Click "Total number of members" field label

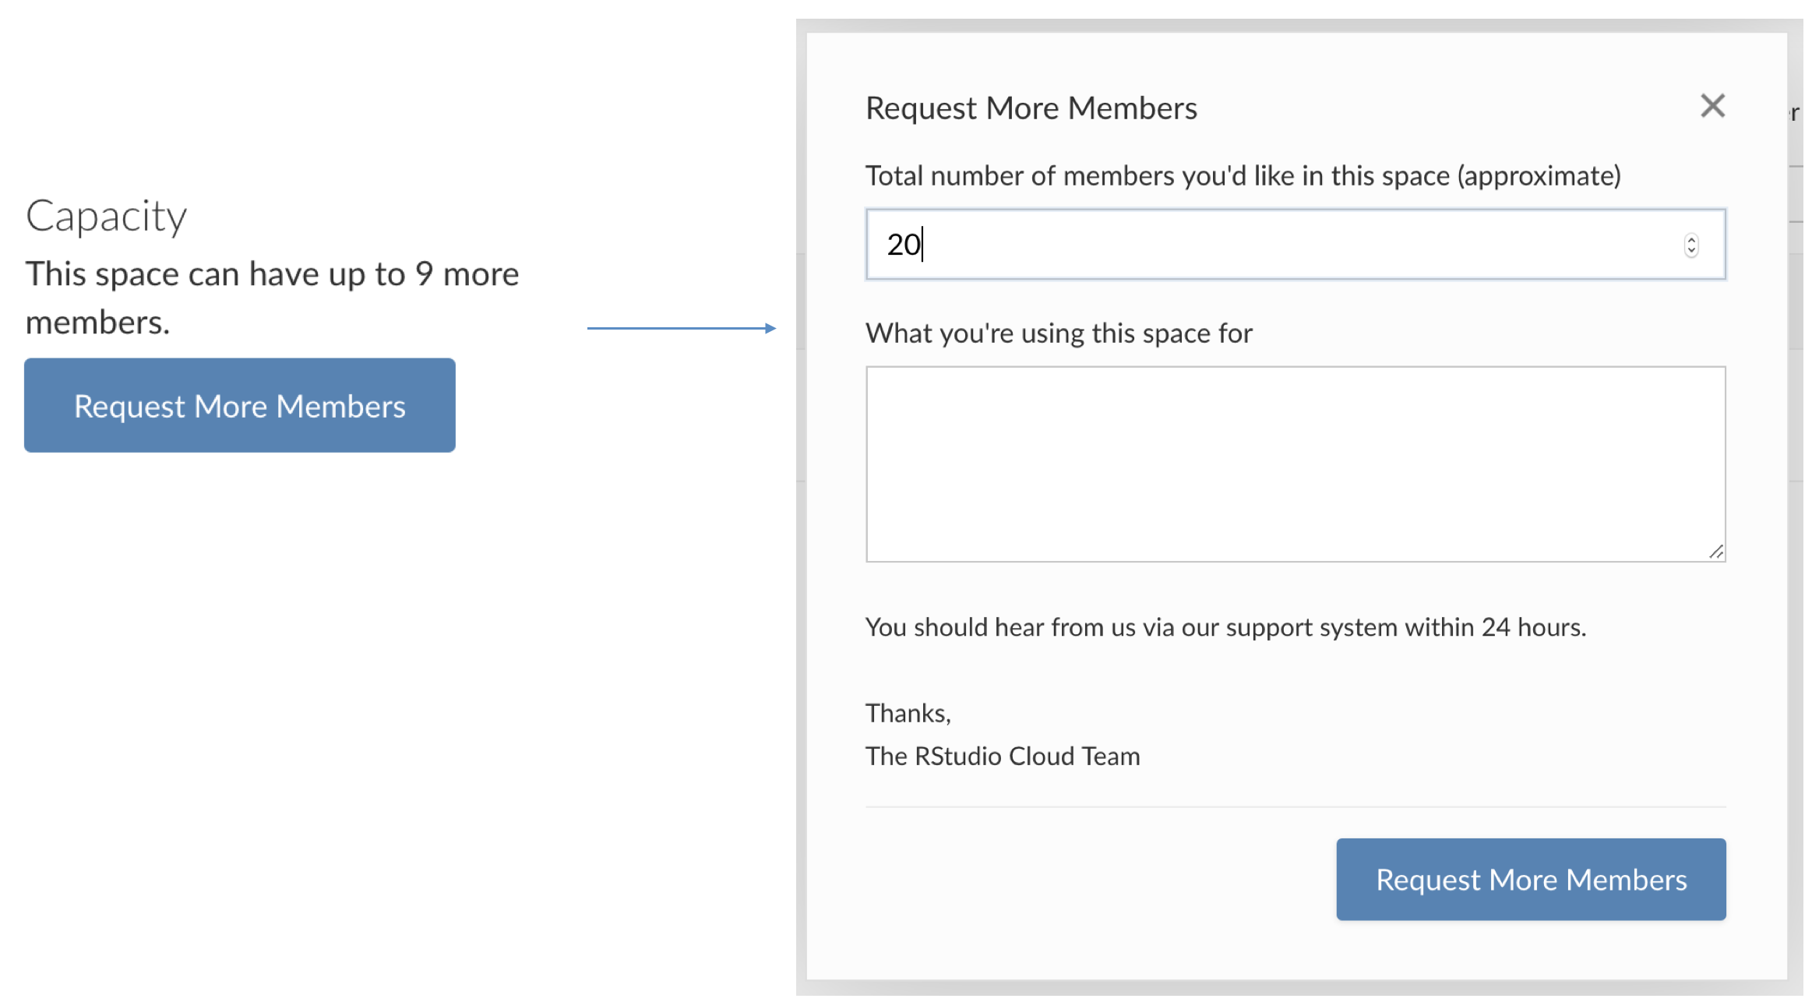tap(1243, 176)
